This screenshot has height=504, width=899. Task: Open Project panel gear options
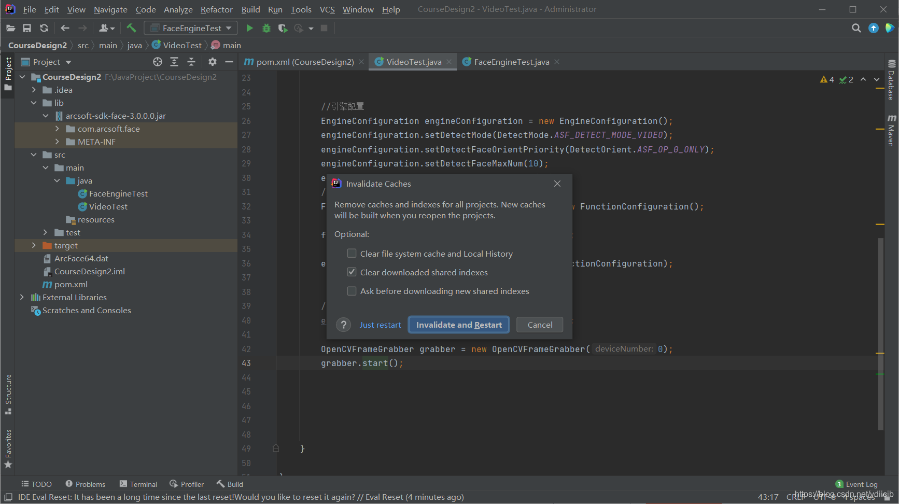(x=212, y=62)
